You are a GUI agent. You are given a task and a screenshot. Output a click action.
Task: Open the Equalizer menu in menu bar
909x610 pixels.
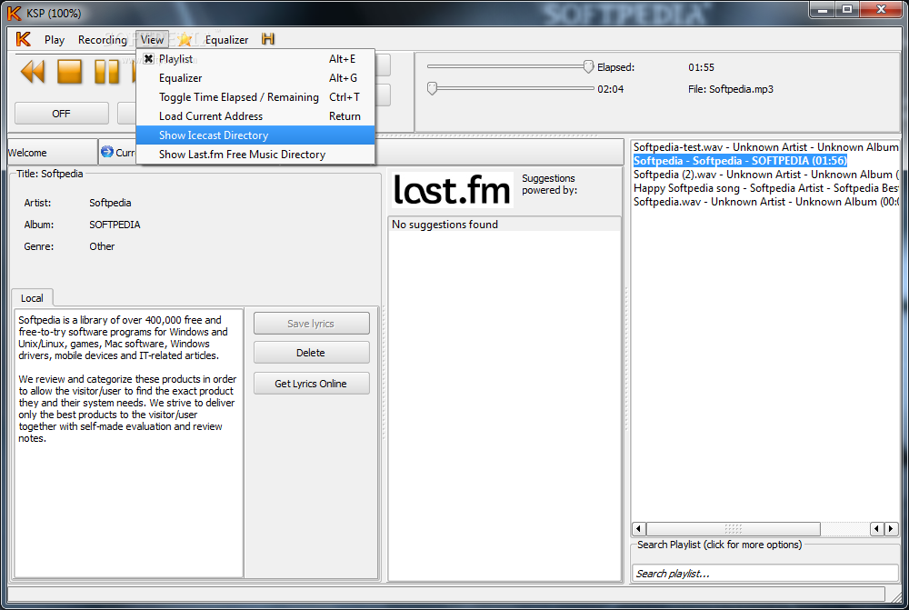tap(226, 39)
